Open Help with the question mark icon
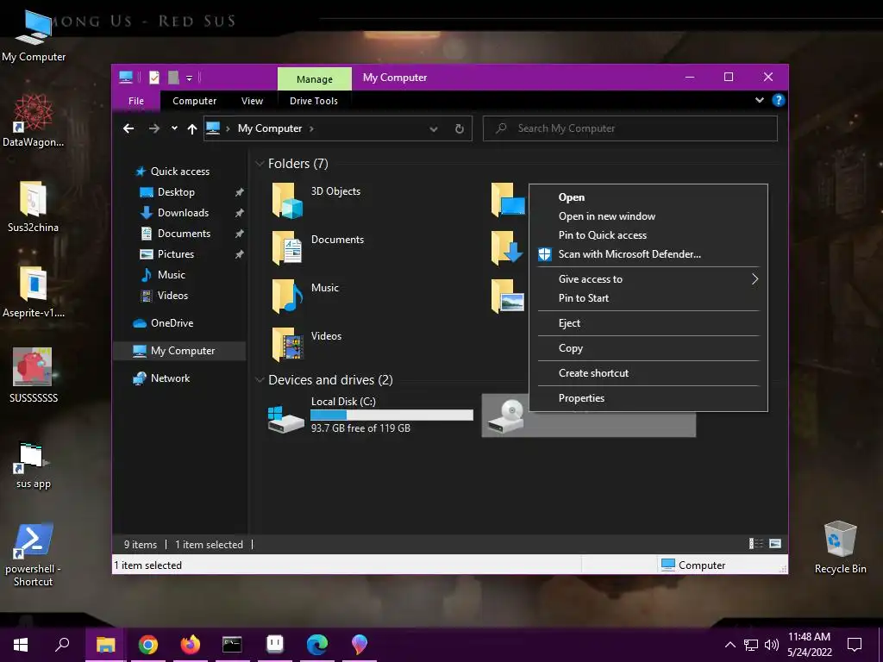The height and width of the screenshot is (662, 883). (779, 100)
